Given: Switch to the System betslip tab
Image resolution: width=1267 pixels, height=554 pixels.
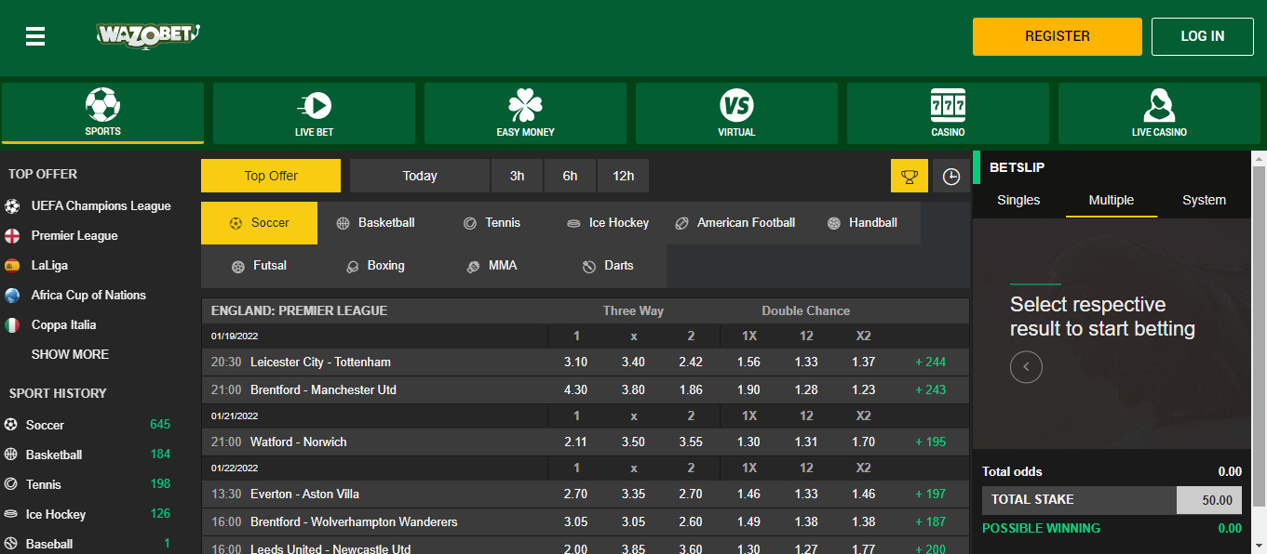Looking at the screenshot, I should (1204, 200).
